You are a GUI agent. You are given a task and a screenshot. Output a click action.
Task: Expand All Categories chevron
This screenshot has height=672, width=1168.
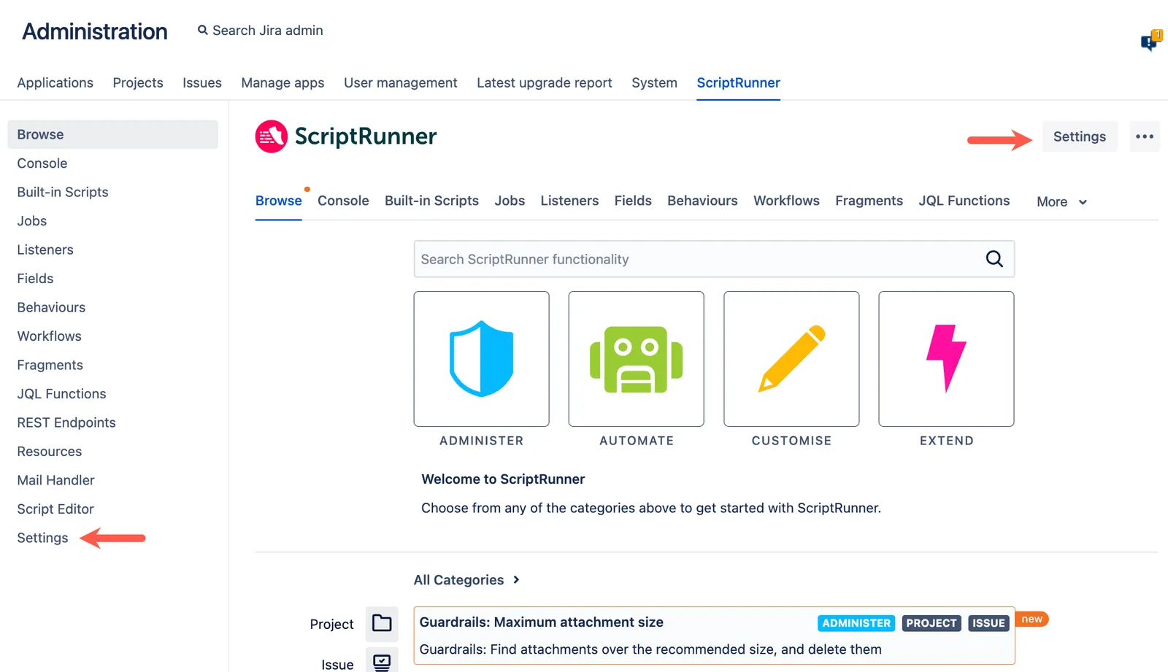516,580
